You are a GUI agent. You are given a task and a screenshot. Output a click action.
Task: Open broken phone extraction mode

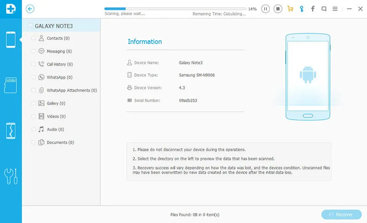coord(11,131)
